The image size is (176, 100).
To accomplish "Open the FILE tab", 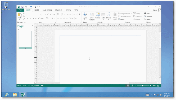I will (x=20, y=10).
